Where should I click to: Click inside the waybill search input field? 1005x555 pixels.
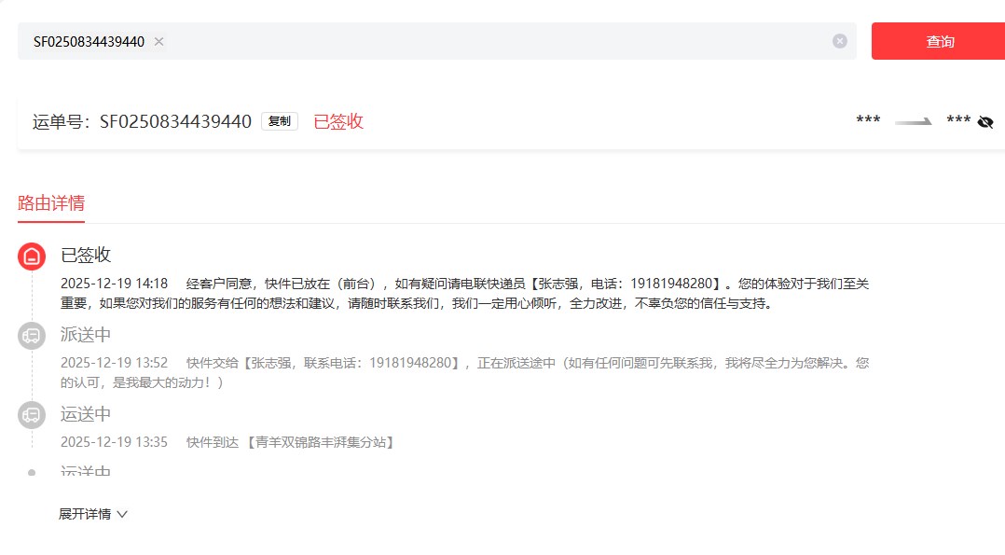pos(494,41)
